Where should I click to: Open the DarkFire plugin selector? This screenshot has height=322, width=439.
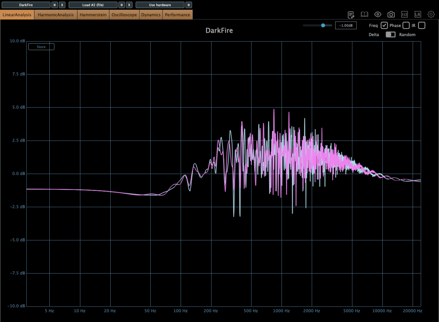[26, 5]
